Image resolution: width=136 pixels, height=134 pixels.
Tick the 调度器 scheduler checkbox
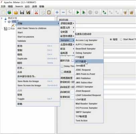[62, 72]
